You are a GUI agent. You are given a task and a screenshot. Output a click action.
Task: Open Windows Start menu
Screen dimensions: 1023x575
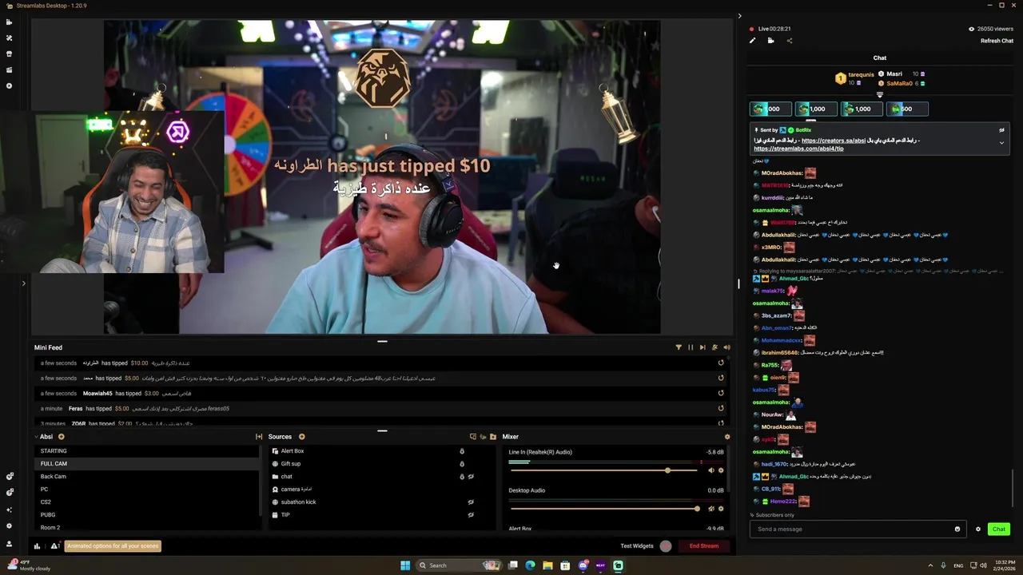[x=405, y=565]
